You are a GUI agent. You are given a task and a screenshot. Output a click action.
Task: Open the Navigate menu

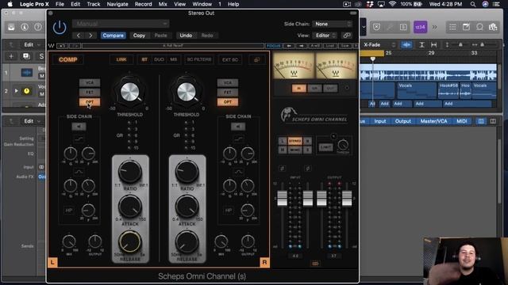[117, 4]
